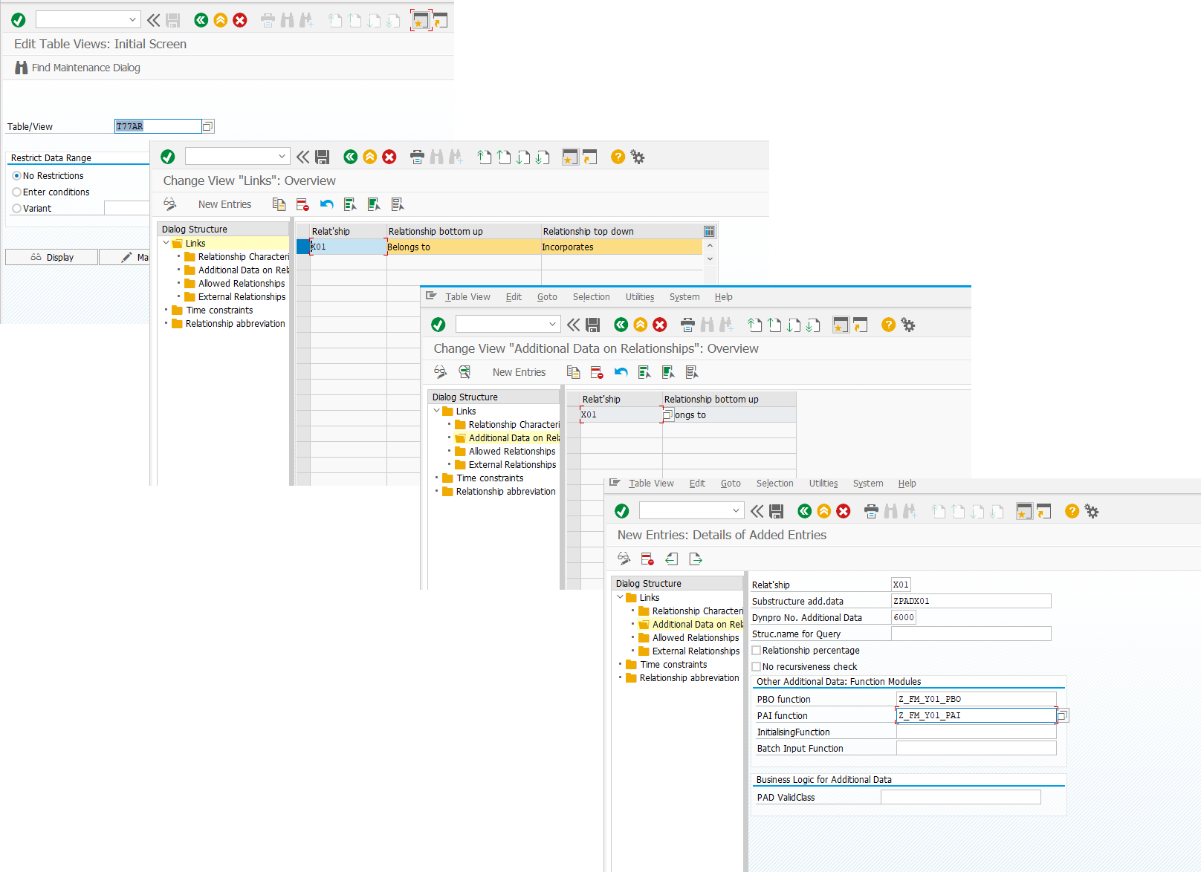The height and width of the screenshot is (872, 1201).
Task: Click Select All icon in Additional Data Overview
Action: (644, 372)
